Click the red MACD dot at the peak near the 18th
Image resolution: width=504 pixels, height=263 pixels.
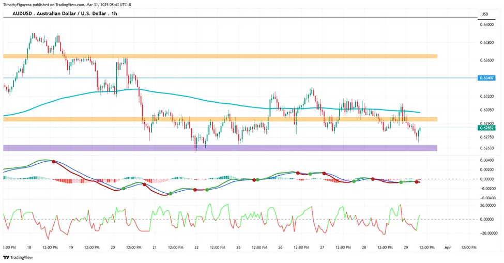click(53, 162)
